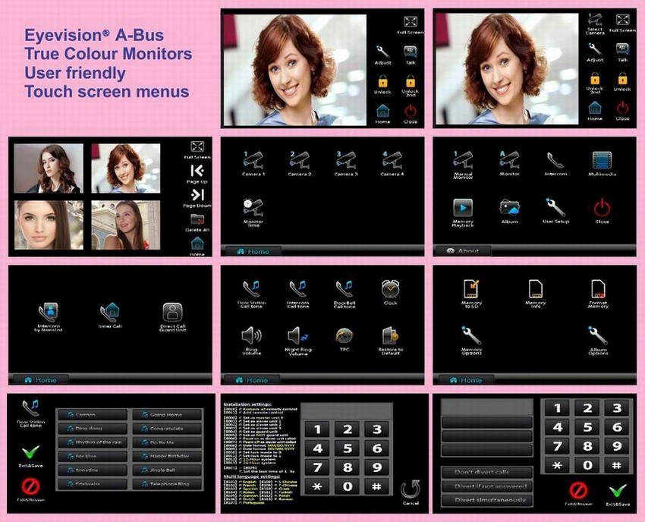Open Intercom handset icon in main menu
The height and width of the screenshot is (522, 645).
click(x=555, y=160)
